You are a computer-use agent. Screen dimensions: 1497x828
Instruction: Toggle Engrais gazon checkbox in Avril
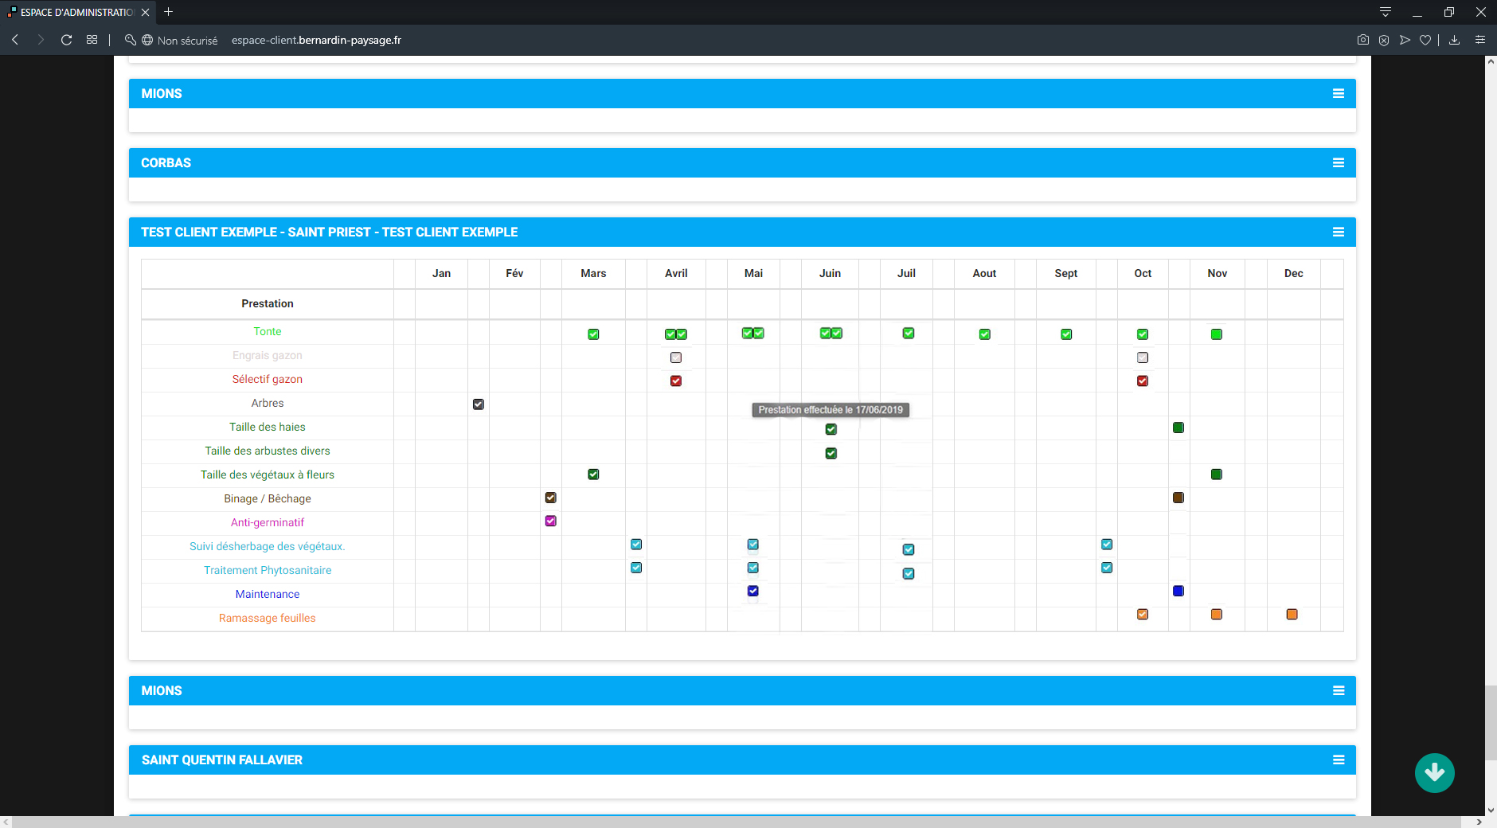pyautogui.click(x=676, y=357)
